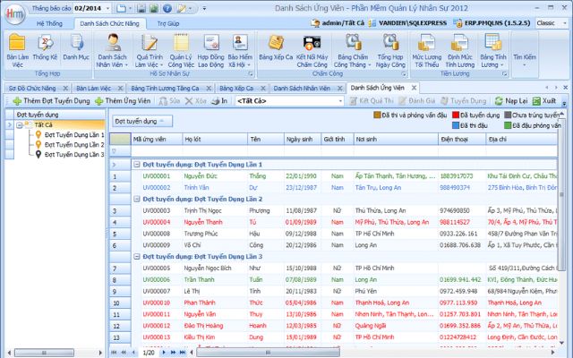
Task: Click red Đã tuyển dụng legend swatch
Action: point(456,115)
